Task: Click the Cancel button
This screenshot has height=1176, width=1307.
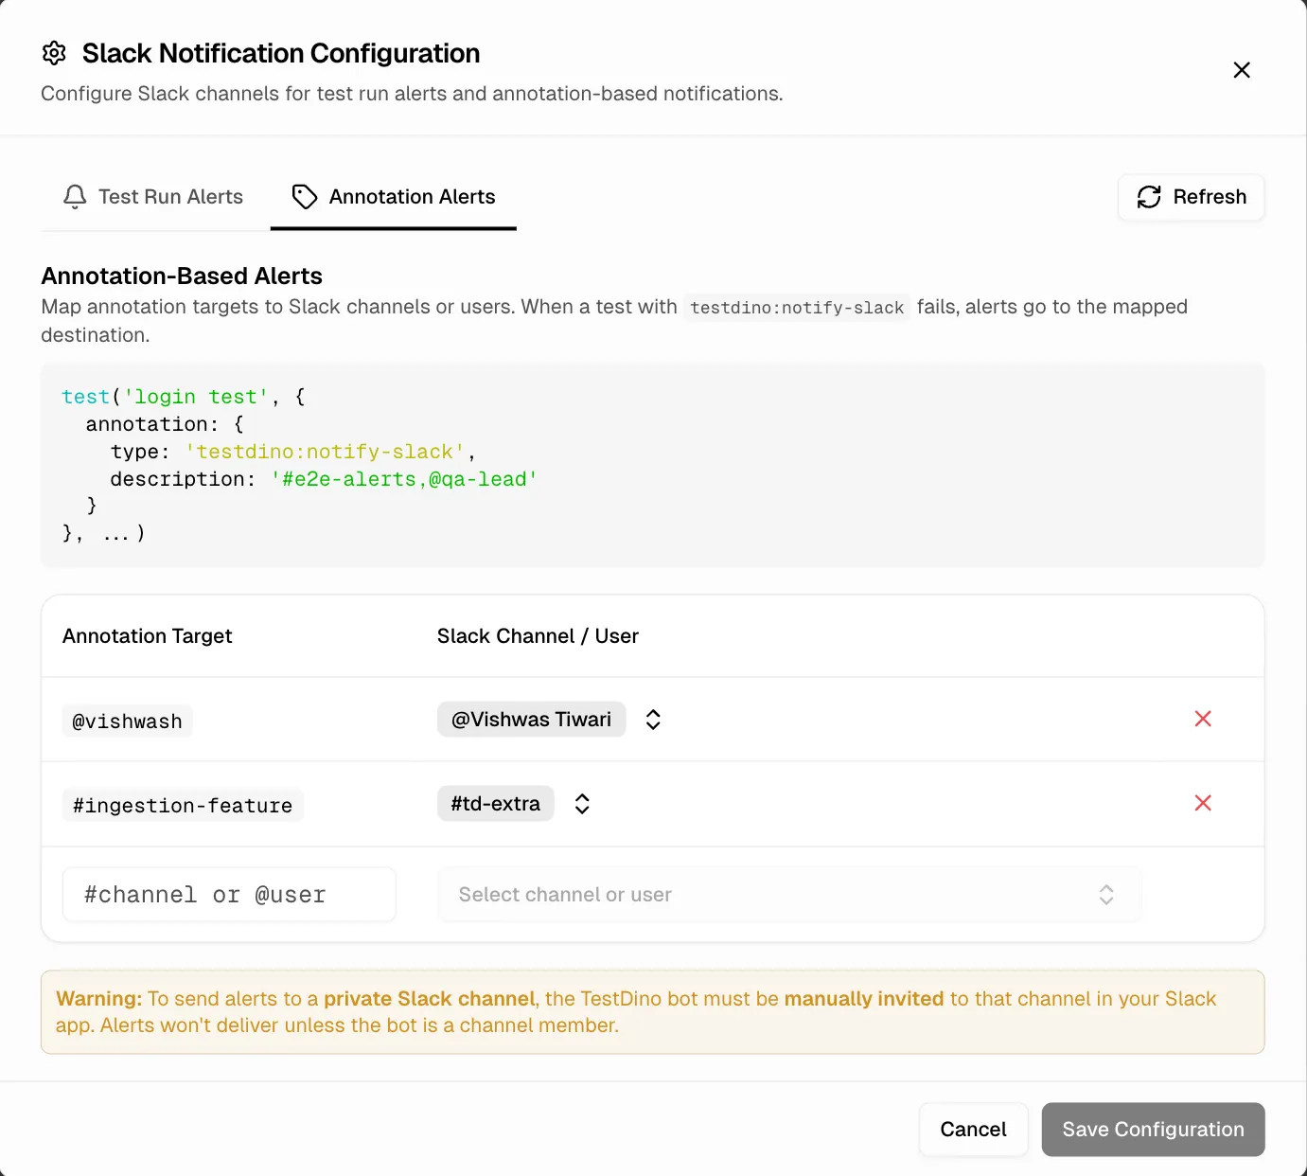Action: (973, 1129)
